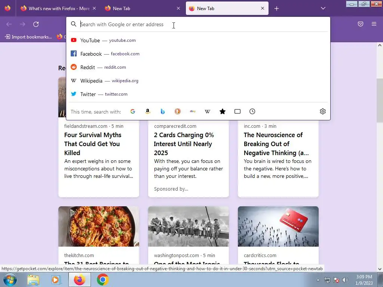Click the forward navigation arrow
383x287 pixels.
coord(22,24)
